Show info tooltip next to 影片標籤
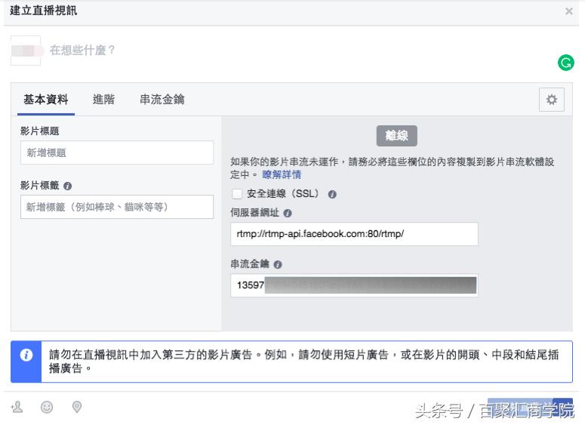This screenshot has width=585, height=425. [67, 186]
